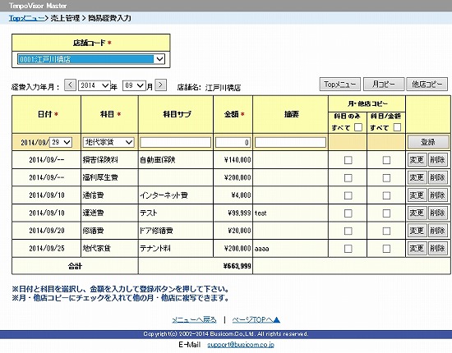
Task: Open the 2014 year dropdown
Action: tap(95, 85)
